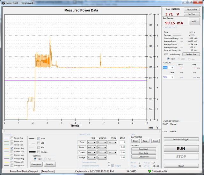Click Export in Capture File section
This screenshot has width=204, height=175.
coord(155,141)
